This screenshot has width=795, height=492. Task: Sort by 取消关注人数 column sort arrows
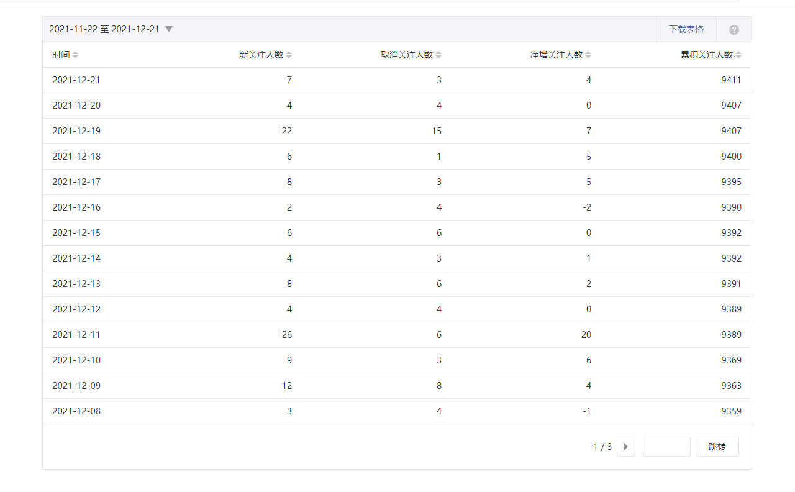pos(438,55)
